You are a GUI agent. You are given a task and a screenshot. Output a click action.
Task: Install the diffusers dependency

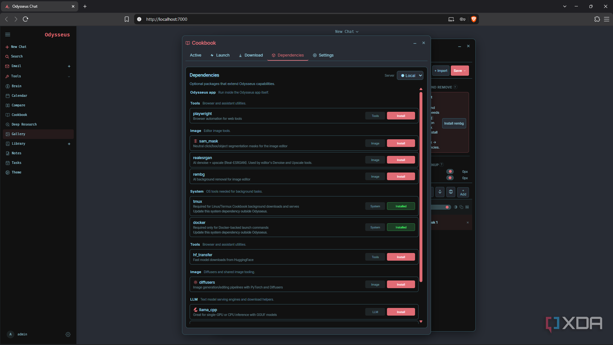(401, 285)
